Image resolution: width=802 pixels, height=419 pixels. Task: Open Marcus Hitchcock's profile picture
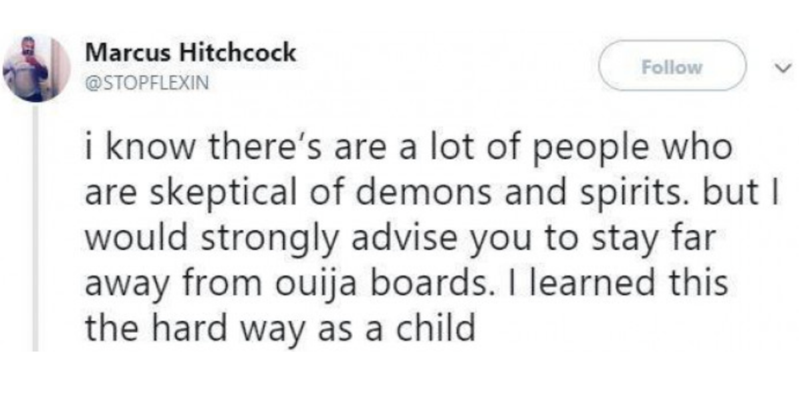36,67
